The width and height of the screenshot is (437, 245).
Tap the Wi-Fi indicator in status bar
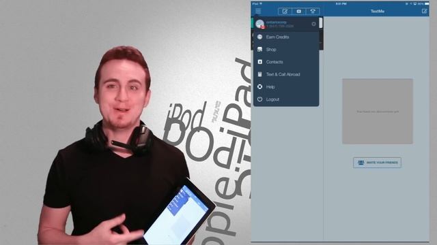point(261,3)
